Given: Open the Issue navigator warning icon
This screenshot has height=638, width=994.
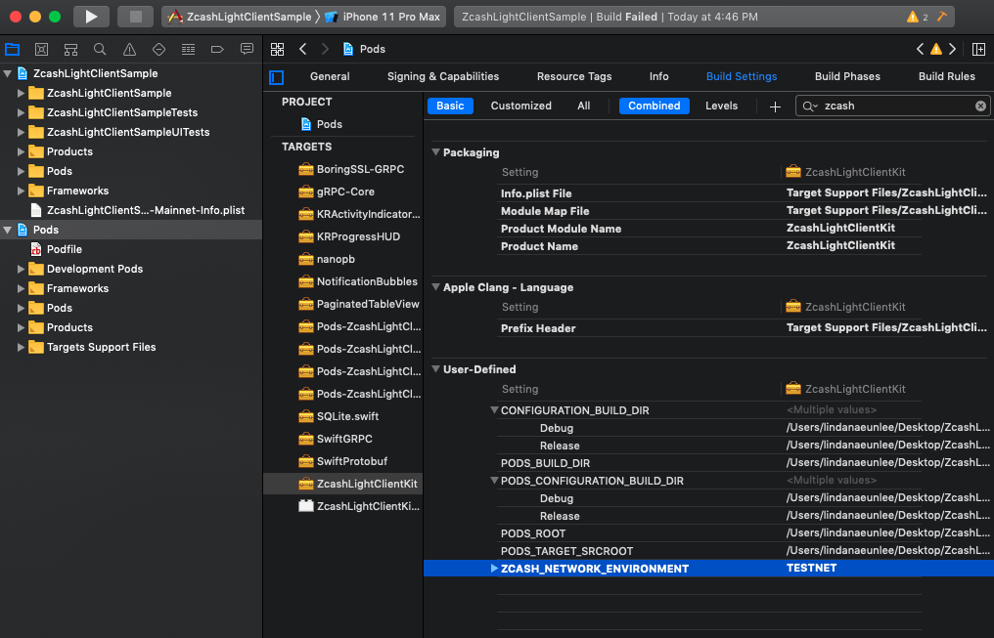Looking at the screenshot, I should [x=129, y=50].
